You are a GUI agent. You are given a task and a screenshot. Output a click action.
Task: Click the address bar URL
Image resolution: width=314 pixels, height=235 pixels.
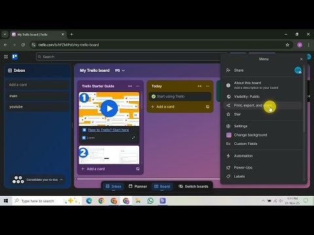point(69,45)
